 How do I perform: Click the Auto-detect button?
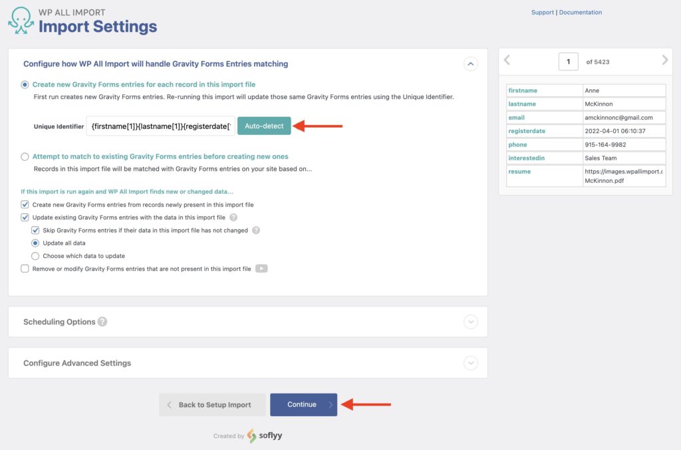click(x=264, y=126)
